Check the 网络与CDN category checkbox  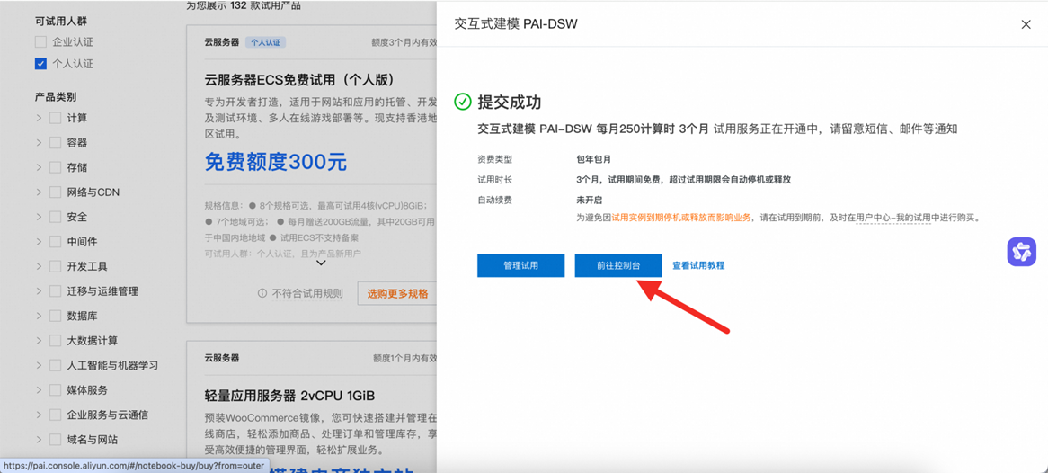point(56,192)
